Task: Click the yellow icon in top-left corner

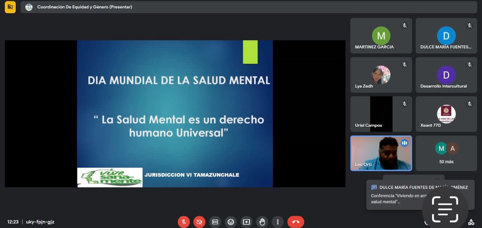Action: [10, 7]
